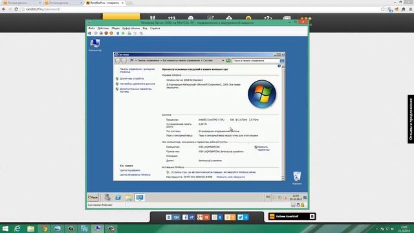
Task: Click the green refresh button near address bar
Action: pos(228,60)
